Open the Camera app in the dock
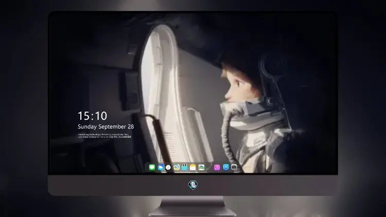Image resolution: width=386 pixels, height=217 pixels. 234,167
